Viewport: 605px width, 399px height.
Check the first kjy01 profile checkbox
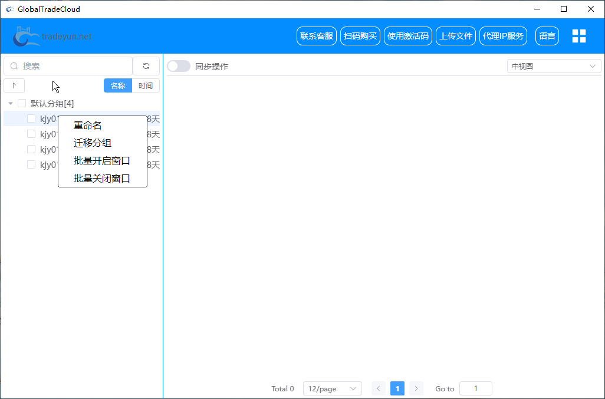[x=31, y=118]
